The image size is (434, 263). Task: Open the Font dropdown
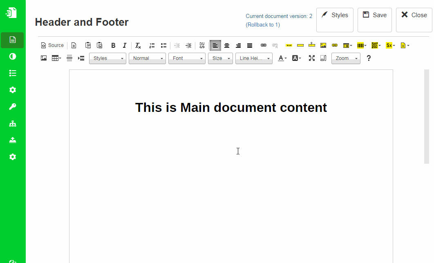(187, 58)
